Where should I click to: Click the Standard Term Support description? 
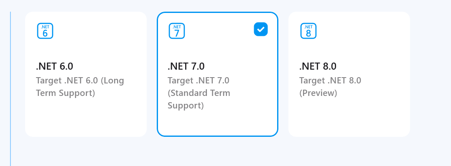click(199, 93)
